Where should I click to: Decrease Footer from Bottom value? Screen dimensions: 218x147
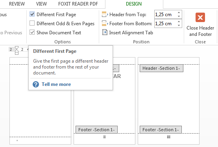click(x=179, y=25)
